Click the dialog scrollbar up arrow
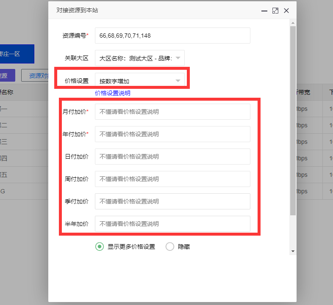The image size is (333, 305). pyautogui.click(x=293, y=23)
